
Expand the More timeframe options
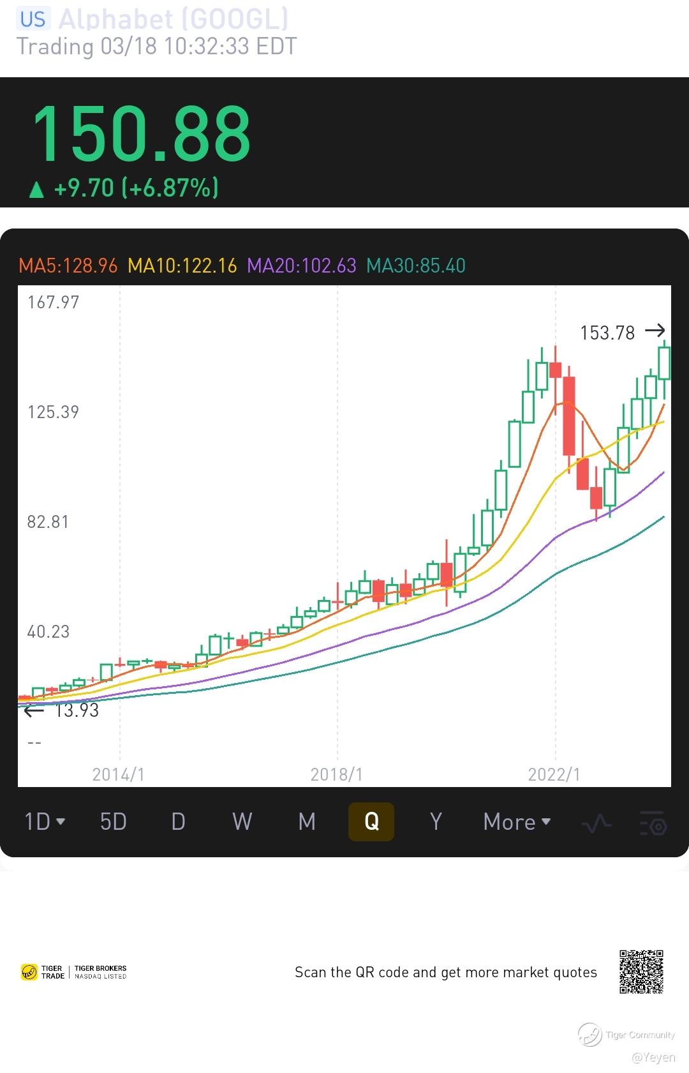coord(517,822)
